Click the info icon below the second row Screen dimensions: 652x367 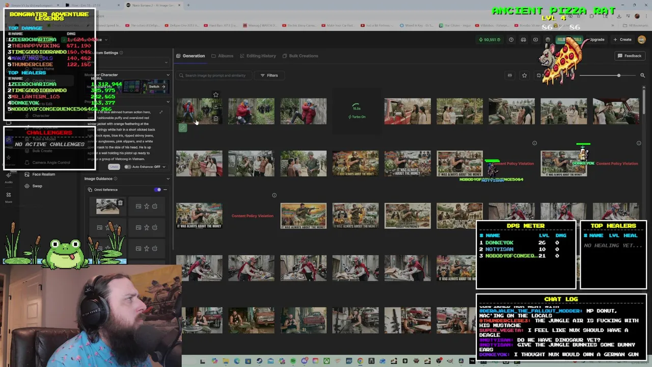click(x=274, y=195)
